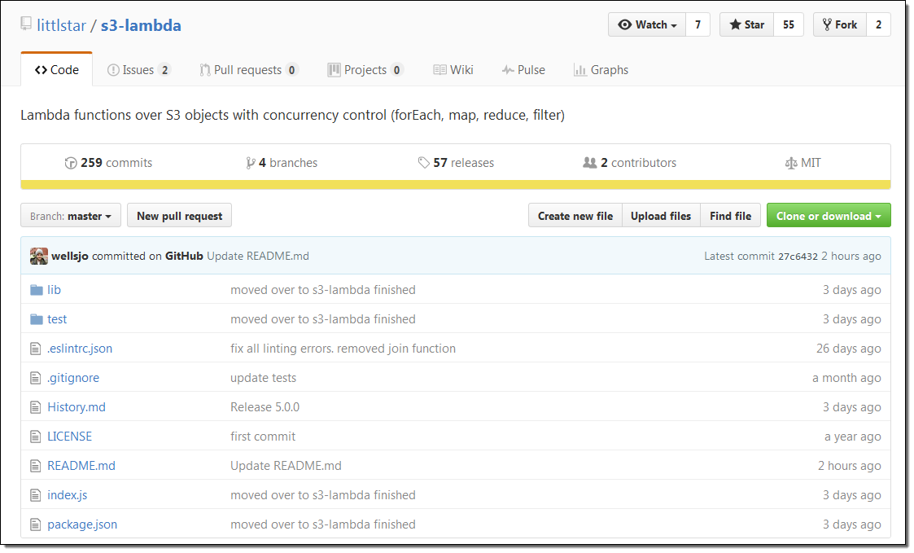Click the wellsjo avatar thumbnail
Screen dimensions: 914x553
[x=39, y=256]
